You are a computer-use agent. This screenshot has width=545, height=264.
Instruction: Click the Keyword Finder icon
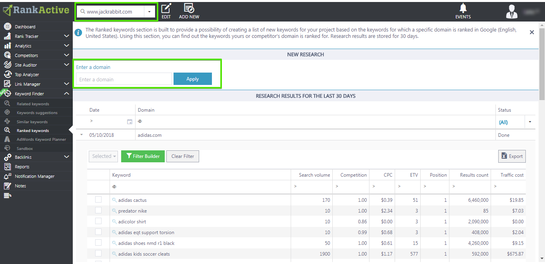tap(7, 94)
